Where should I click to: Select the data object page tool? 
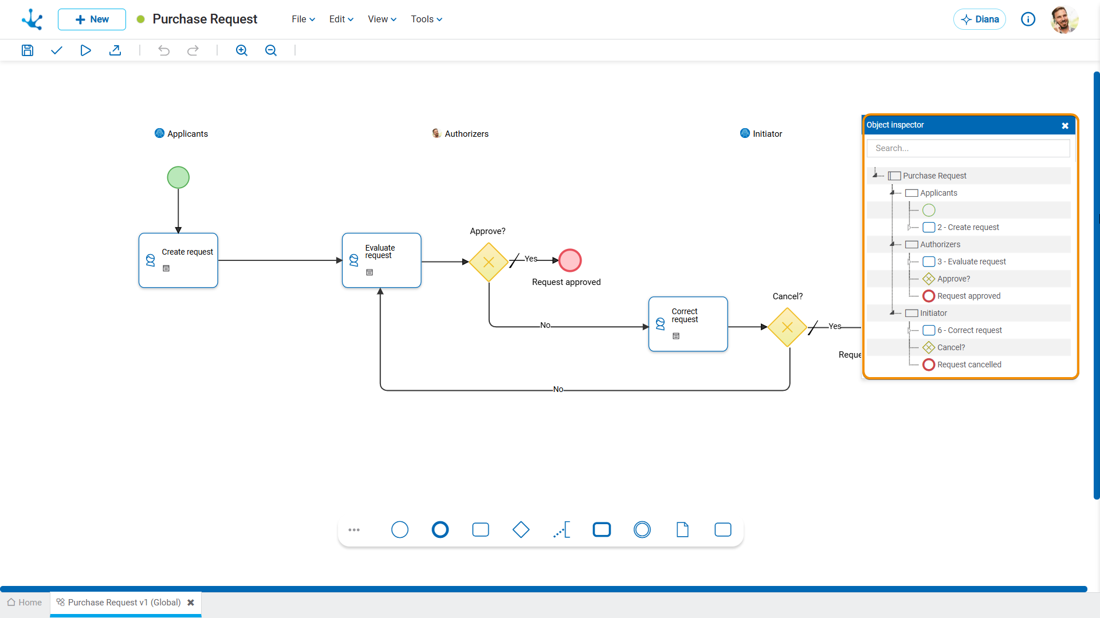coord(682,530)
